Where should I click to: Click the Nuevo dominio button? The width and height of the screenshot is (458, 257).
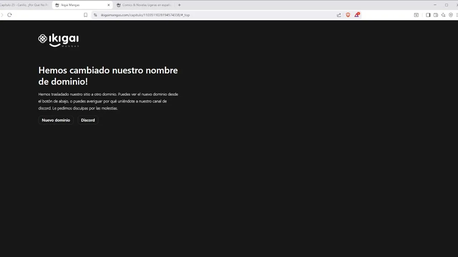tap(56, 120)
